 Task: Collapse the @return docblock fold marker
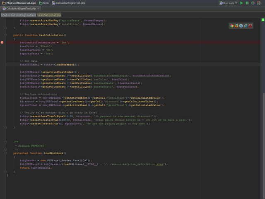5,142
